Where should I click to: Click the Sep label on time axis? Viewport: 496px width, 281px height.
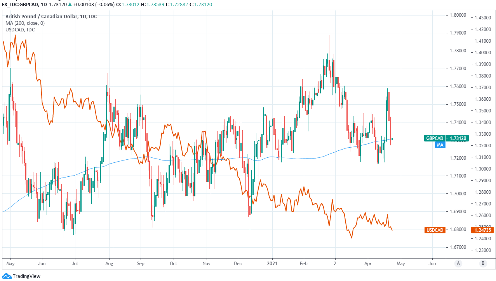pyautogui.click(x=141, y=264)
